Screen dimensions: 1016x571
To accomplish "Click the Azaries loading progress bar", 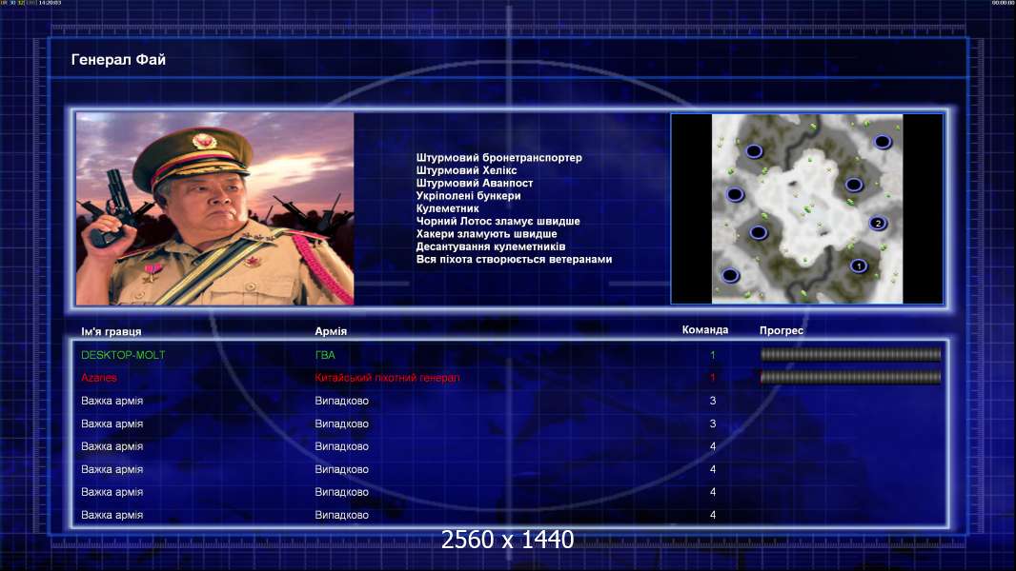I will click(x=850, y=378).
